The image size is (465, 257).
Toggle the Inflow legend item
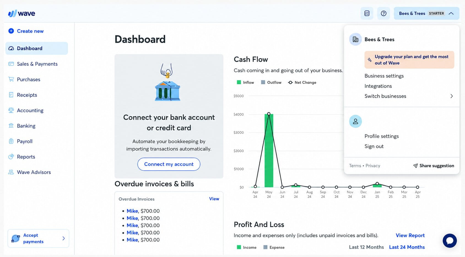(245, 82)
